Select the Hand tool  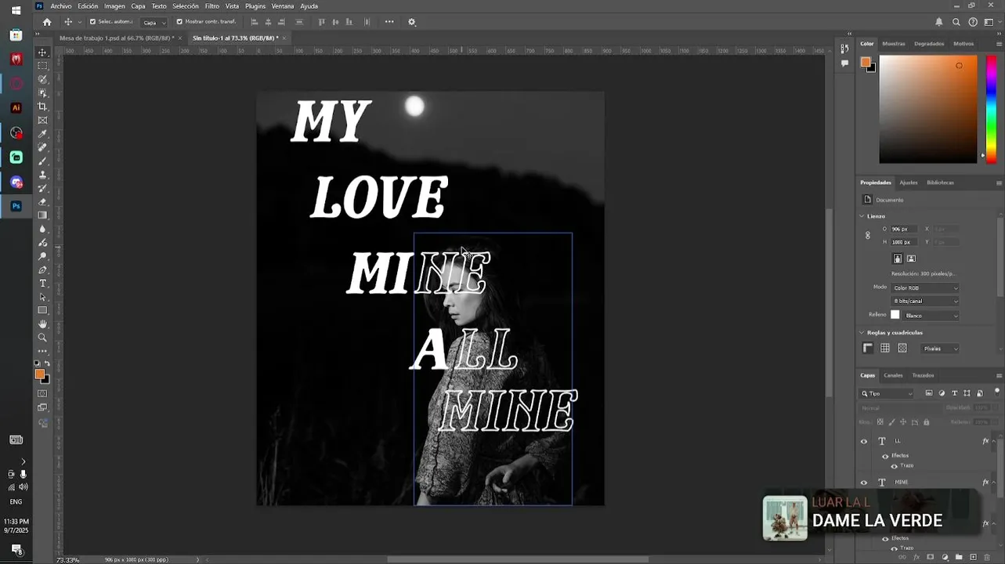(43, 324)
